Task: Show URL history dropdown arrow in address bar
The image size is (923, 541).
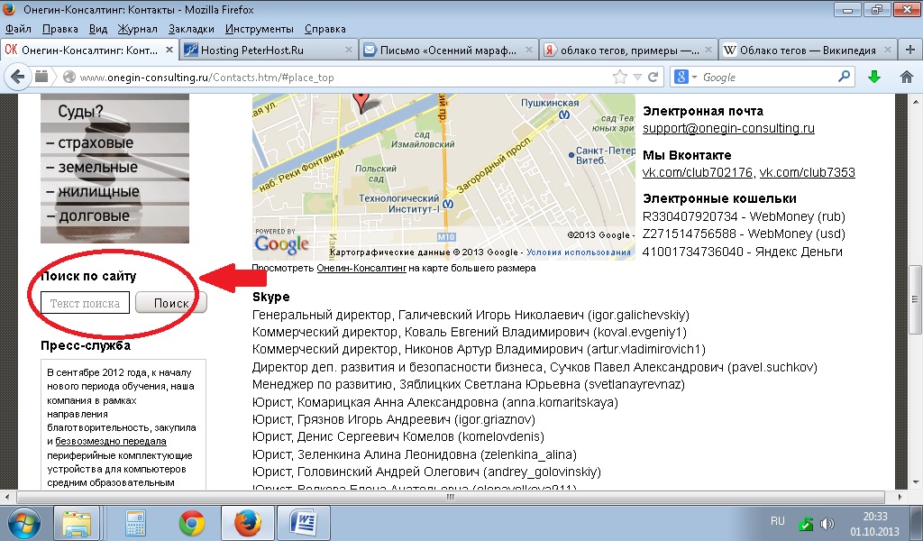Action: (636, 78)
